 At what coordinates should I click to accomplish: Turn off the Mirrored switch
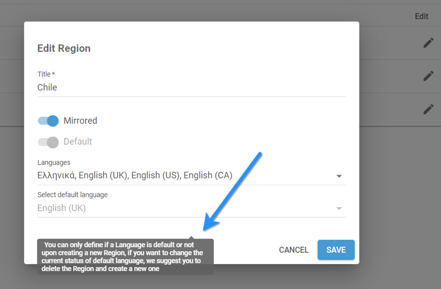click(x=49, y=120)
